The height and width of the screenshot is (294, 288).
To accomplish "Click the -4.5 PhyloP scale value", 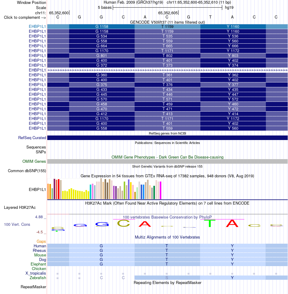I will (39, 232).
